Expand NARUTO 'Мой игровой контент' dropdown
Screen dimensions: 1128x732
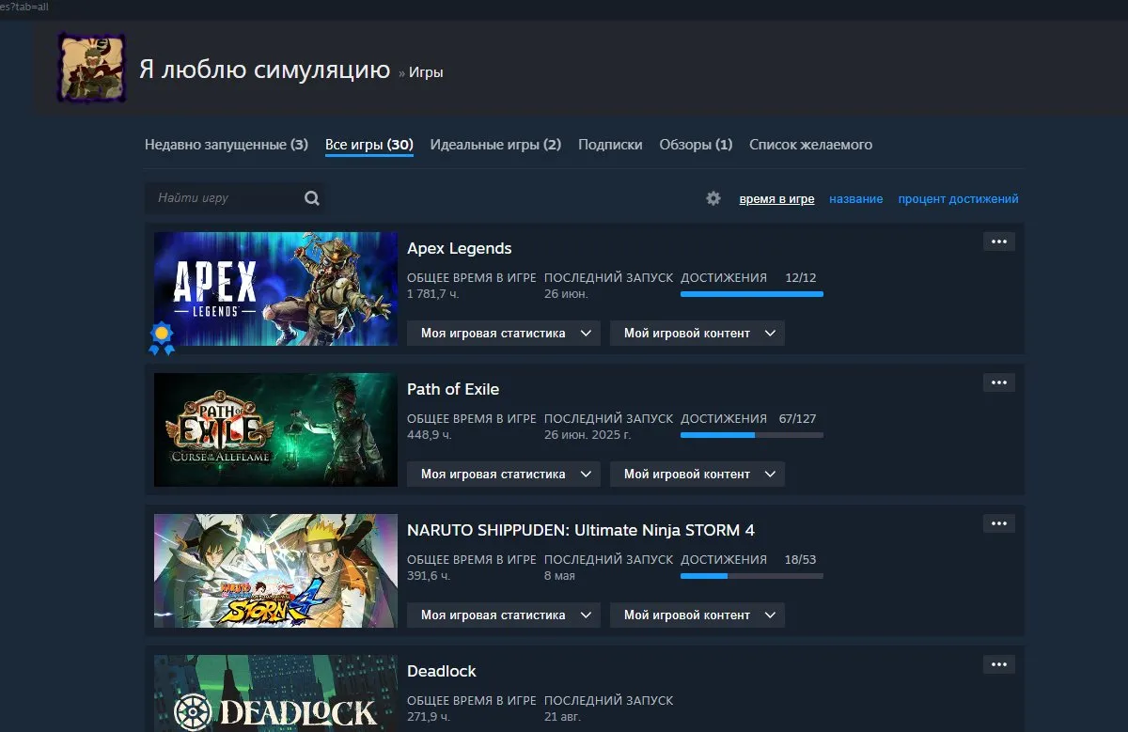[x=697, y=615]
